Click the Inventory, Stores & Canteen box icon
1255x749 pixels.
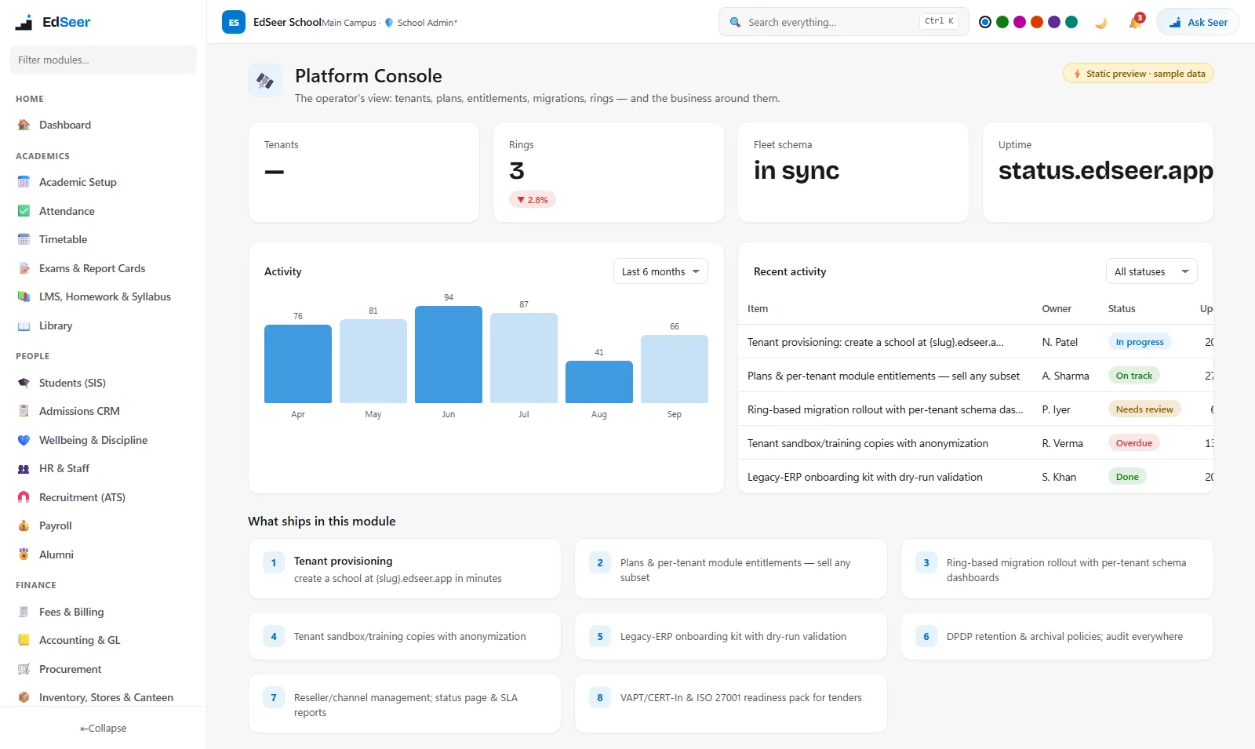click(x=24, y=697)
